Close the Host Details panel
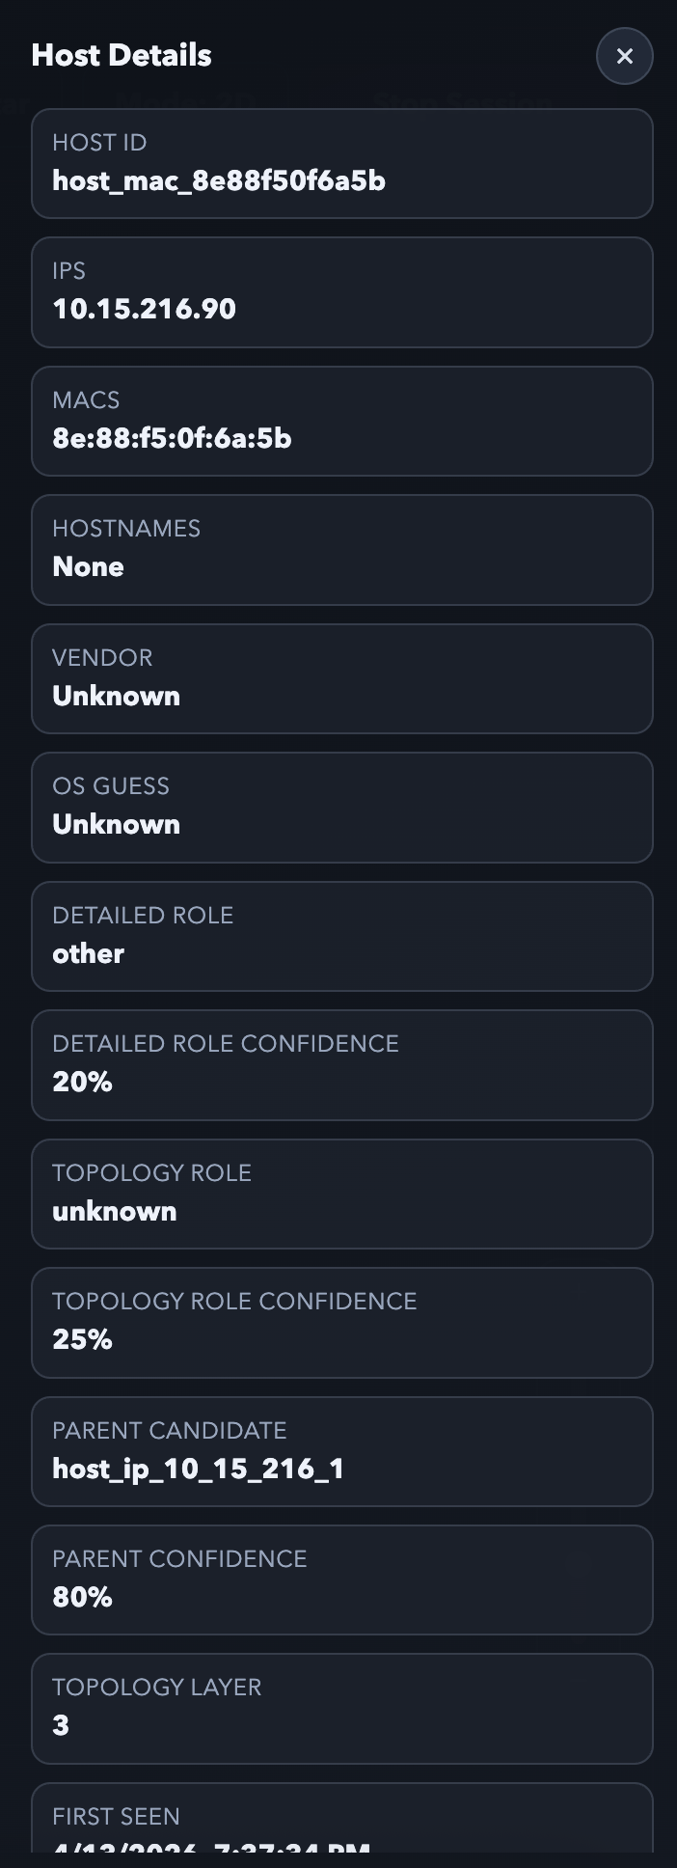The height and width of the screenshot is (1868, 677). click(624, 56)
